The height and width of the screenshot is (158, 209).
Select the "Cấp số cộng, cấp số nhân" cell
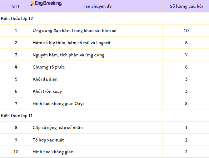57,128
